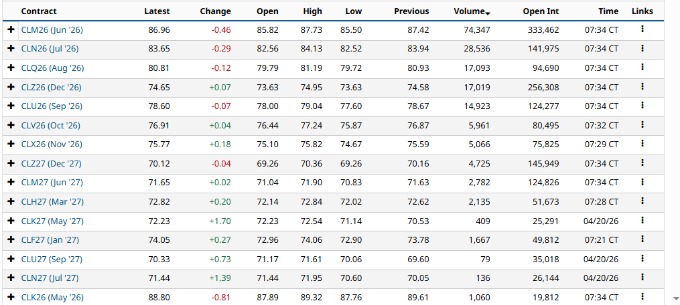Open three-dot links menu for CLZ26
Screen dimensions: 680x305
click(x=642, y=87)
